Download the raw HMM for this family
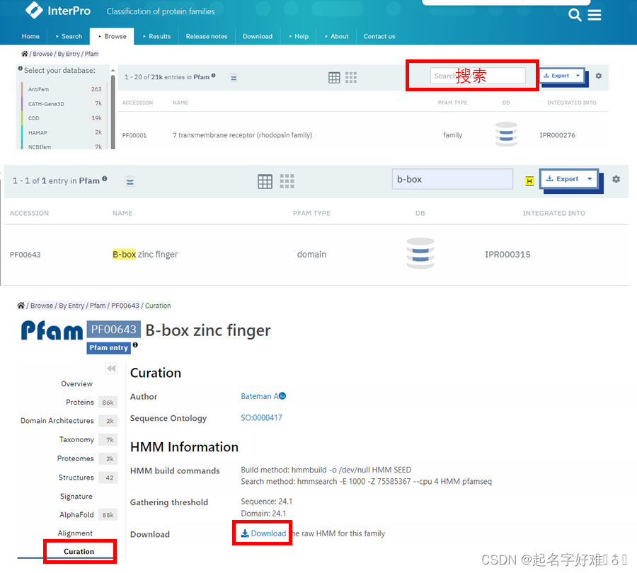 click(x=263, y=533)
